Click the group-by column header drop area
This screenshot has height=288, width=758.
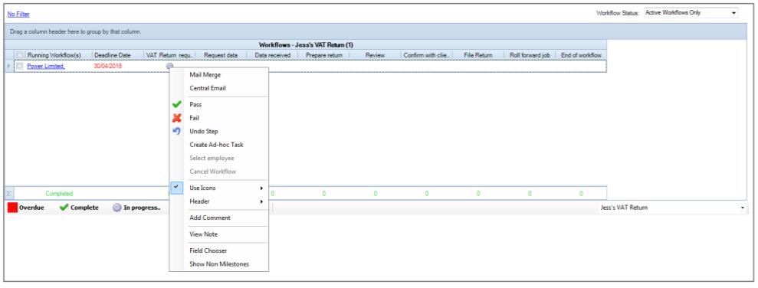coord(375,32)
